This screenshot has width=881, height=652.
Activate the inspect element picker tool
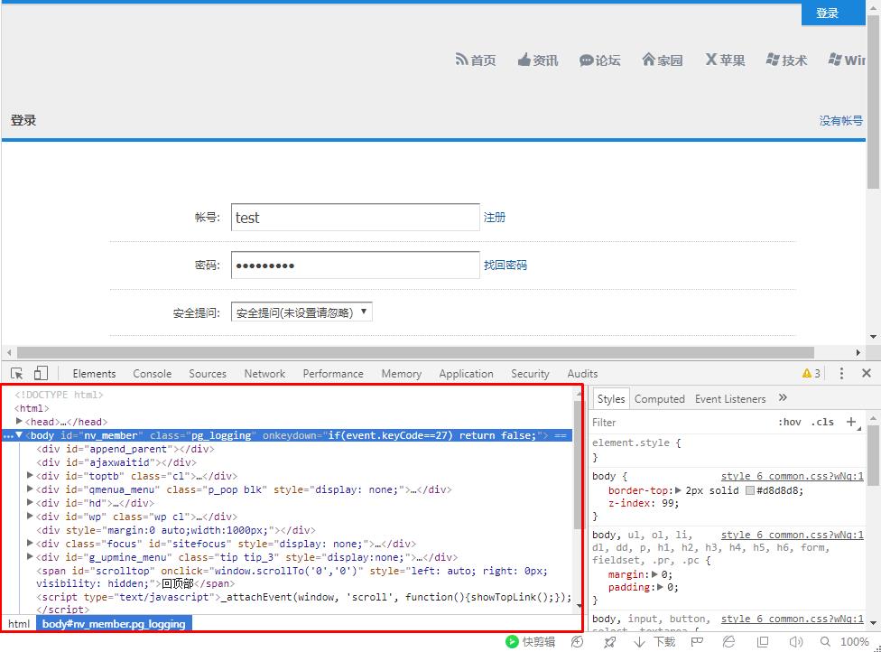pyautogui.click(x=17, y=373)
